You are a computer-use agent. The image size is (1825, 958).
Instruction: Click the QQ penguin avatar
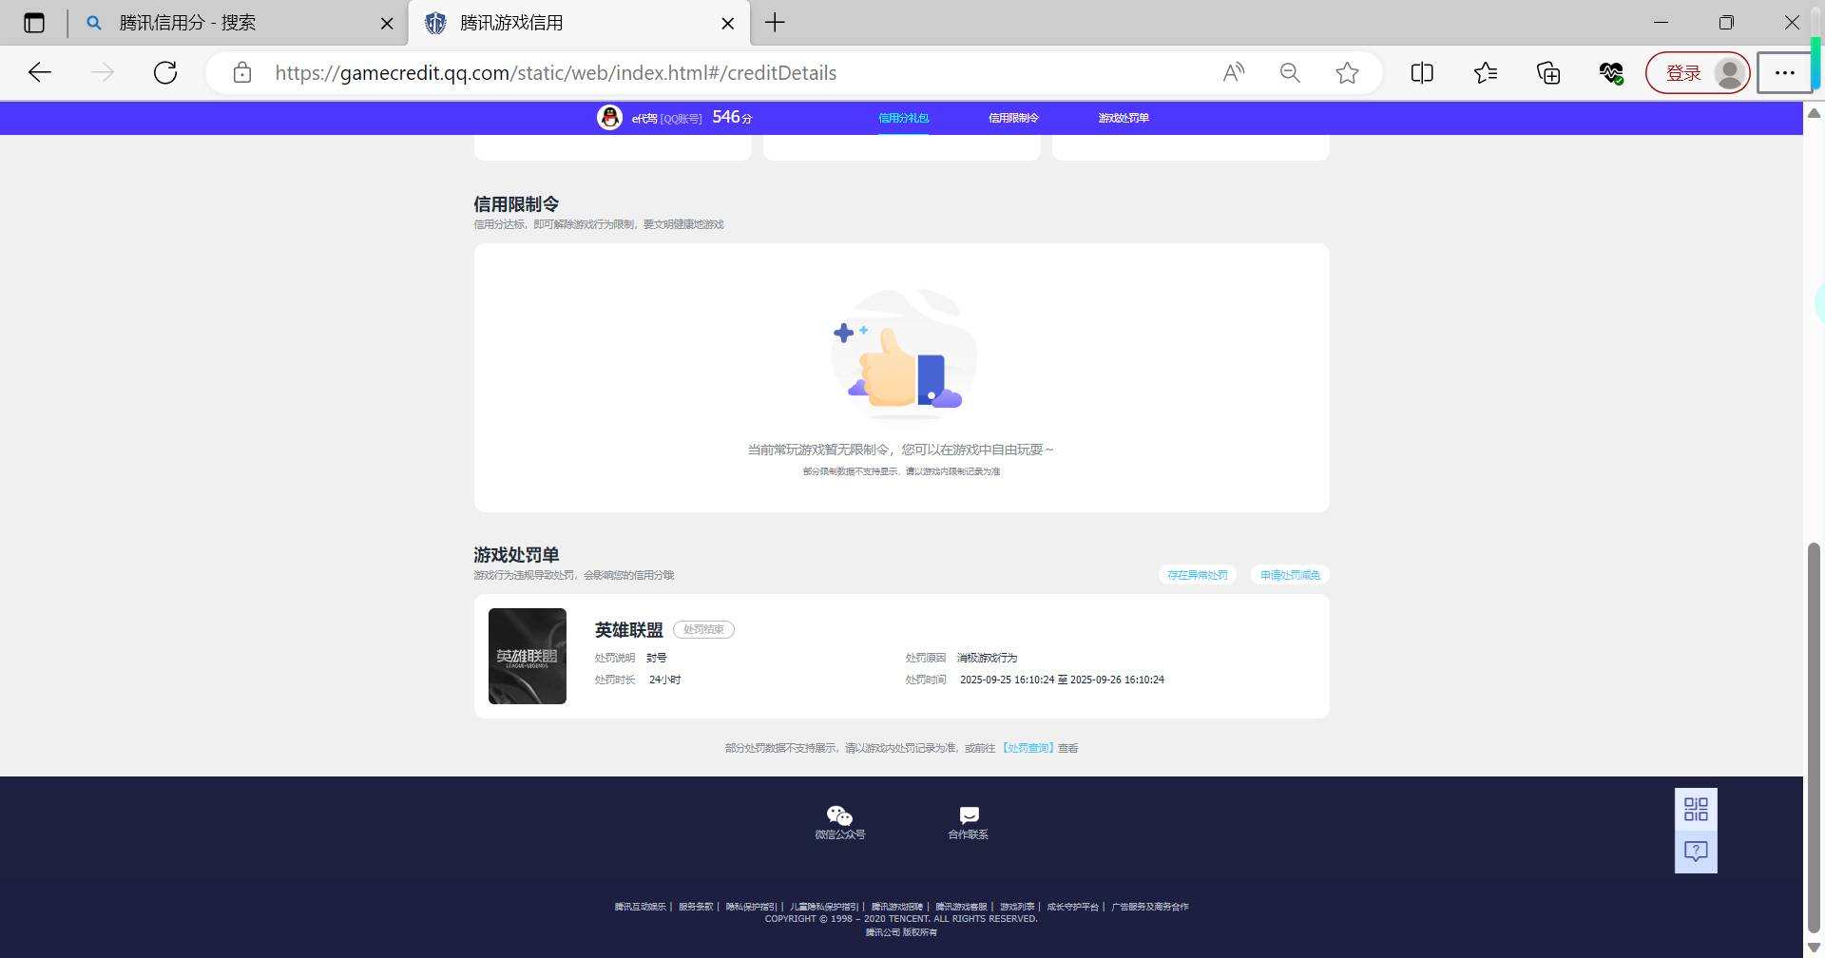point(609,118)
